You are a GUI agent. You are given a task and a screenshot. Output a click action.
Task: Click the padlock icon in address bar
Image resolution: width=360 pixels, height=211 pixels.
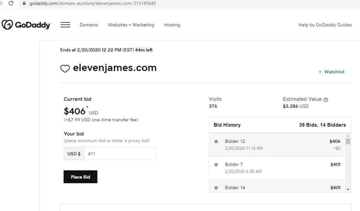tap(25, 3)
